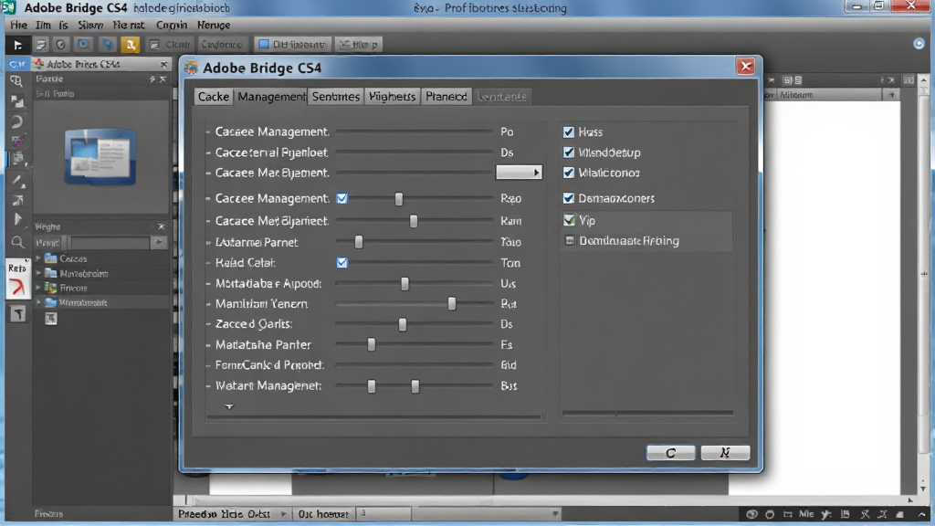This screenshot has width=935, height=526.
Task: Close the Adobe Bridge CS4 side panel tab
Action: point(163,64)
